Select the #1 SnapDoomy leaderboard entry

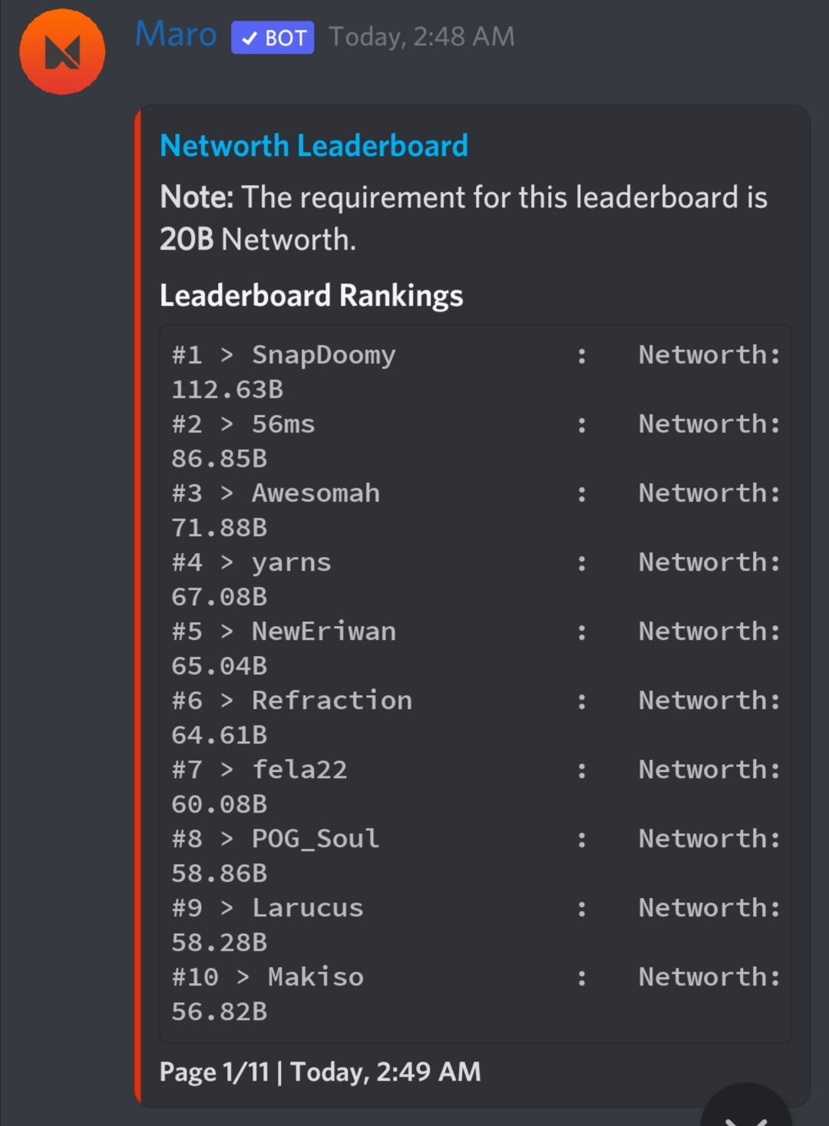click(x=476, y=372)
